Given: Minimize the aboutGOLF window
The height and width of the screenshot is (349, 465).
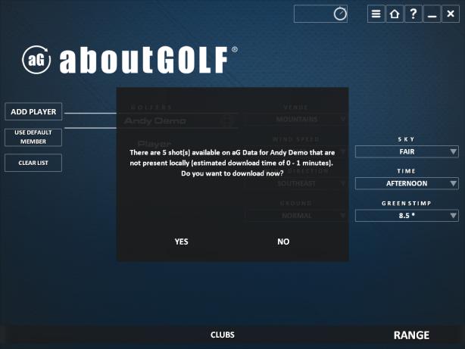Looking at the screenshot, I should point(432,14).
